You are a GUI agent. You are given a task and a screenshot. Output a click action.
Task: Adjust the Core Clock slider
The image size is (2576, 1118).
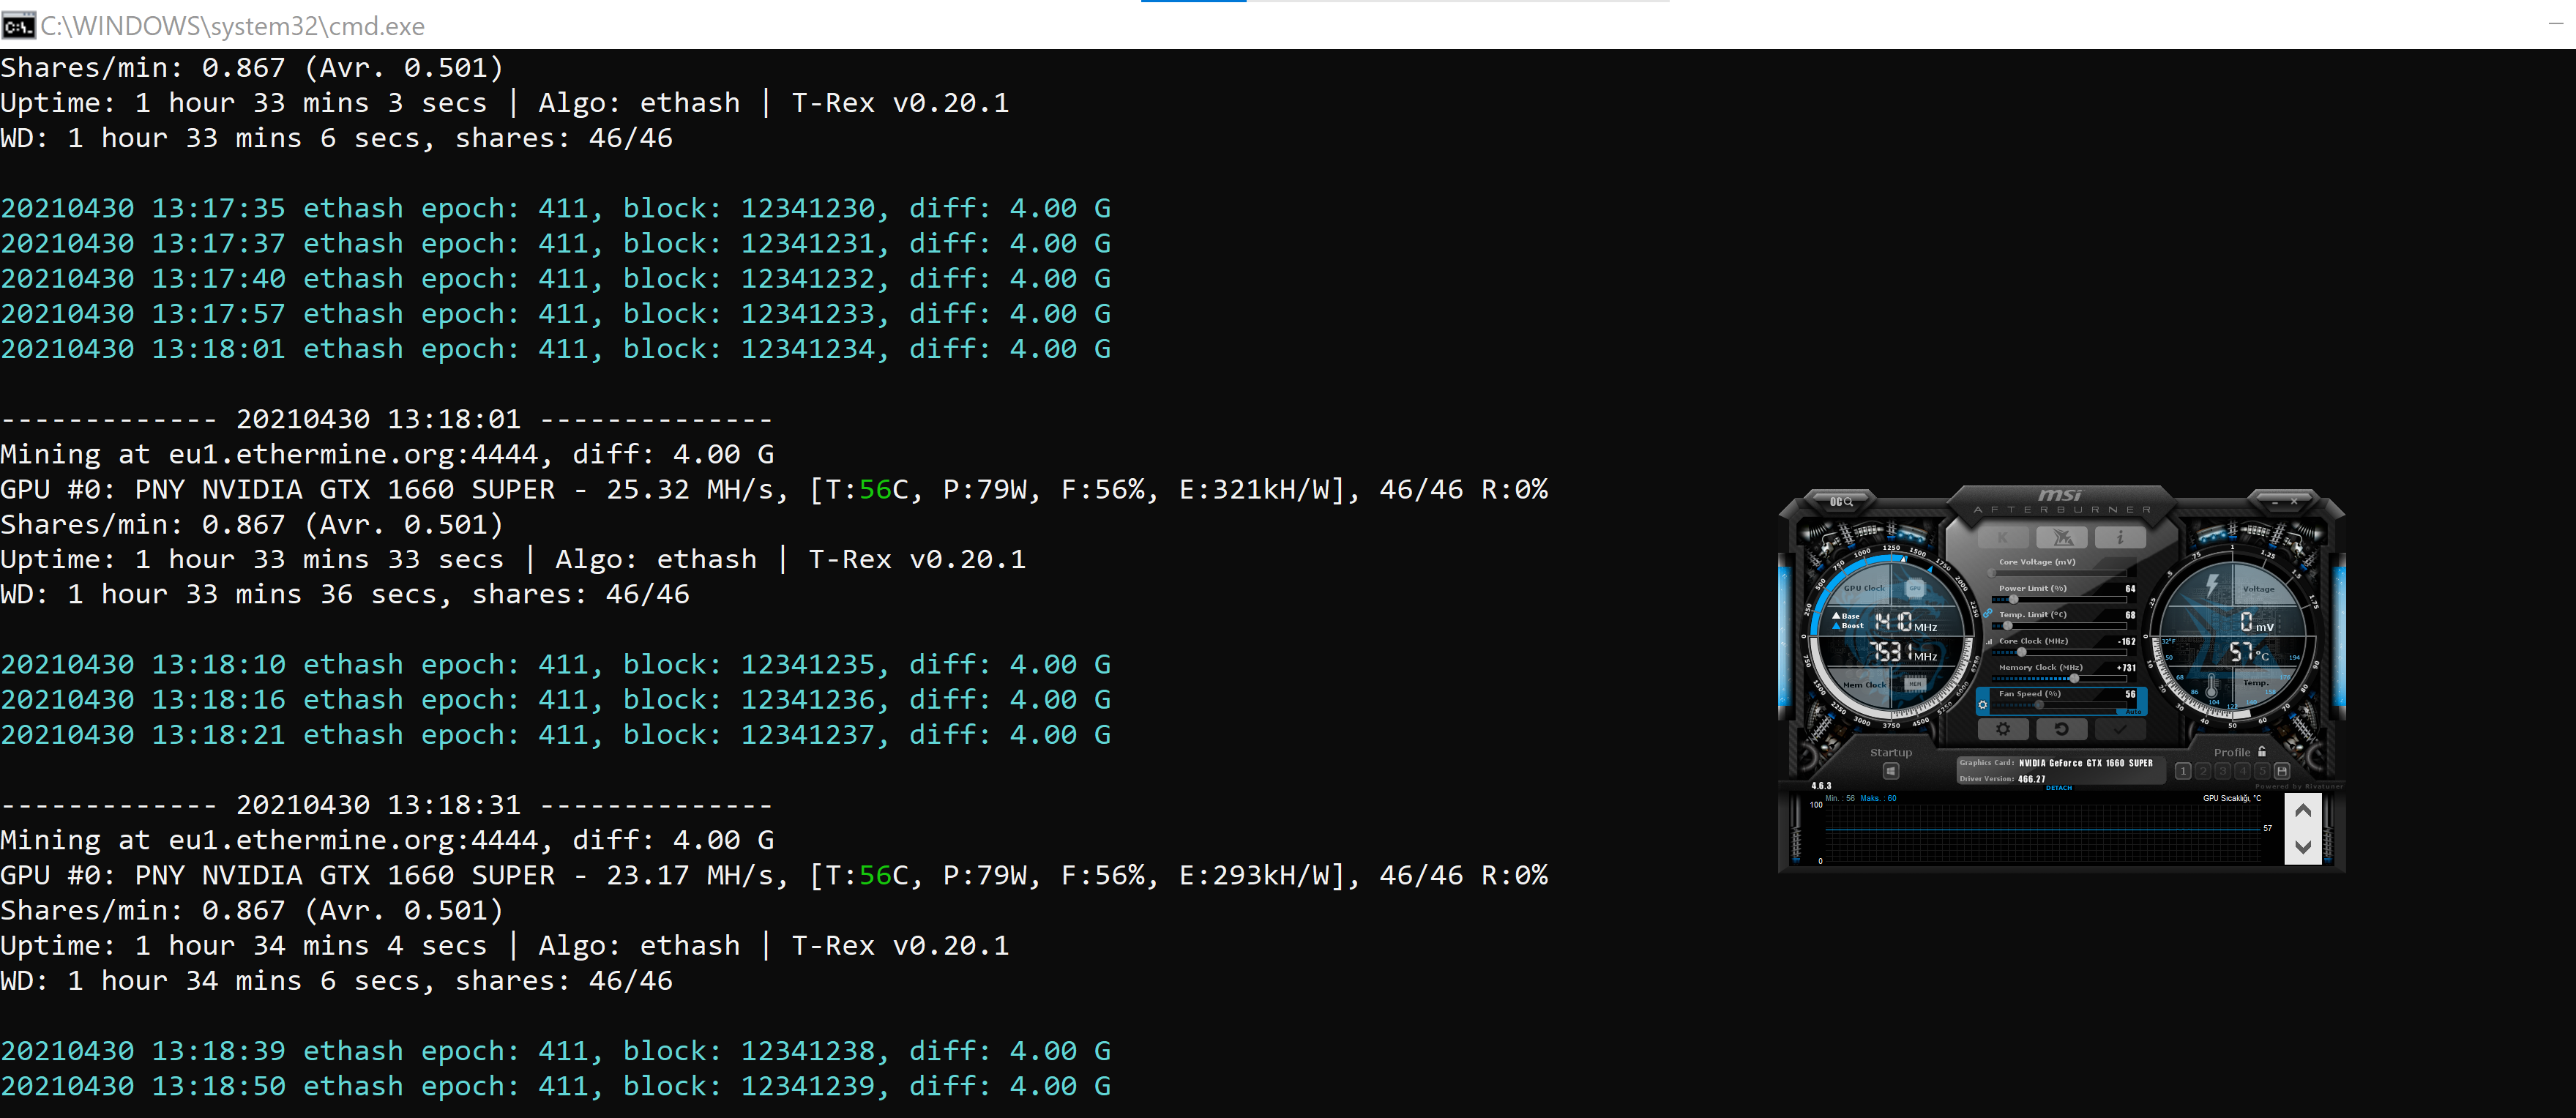(x=2059, y=653)
